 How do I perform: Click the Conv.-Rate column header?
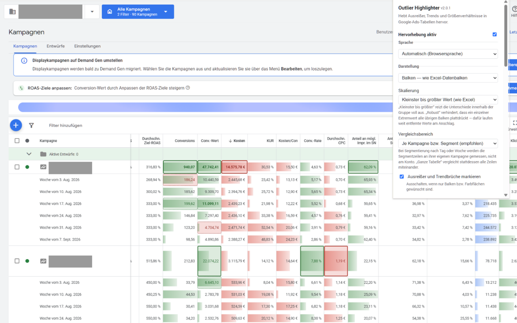[x=313, y=141]
